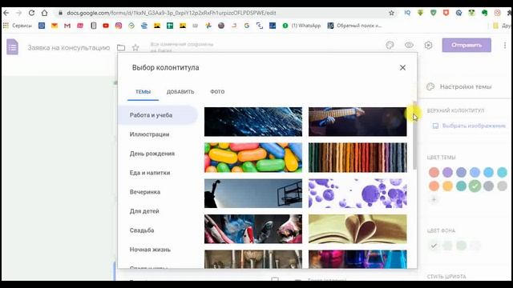Open the Google G bookmark
Viewport: 513px width, 288px height.
[247, 26]
